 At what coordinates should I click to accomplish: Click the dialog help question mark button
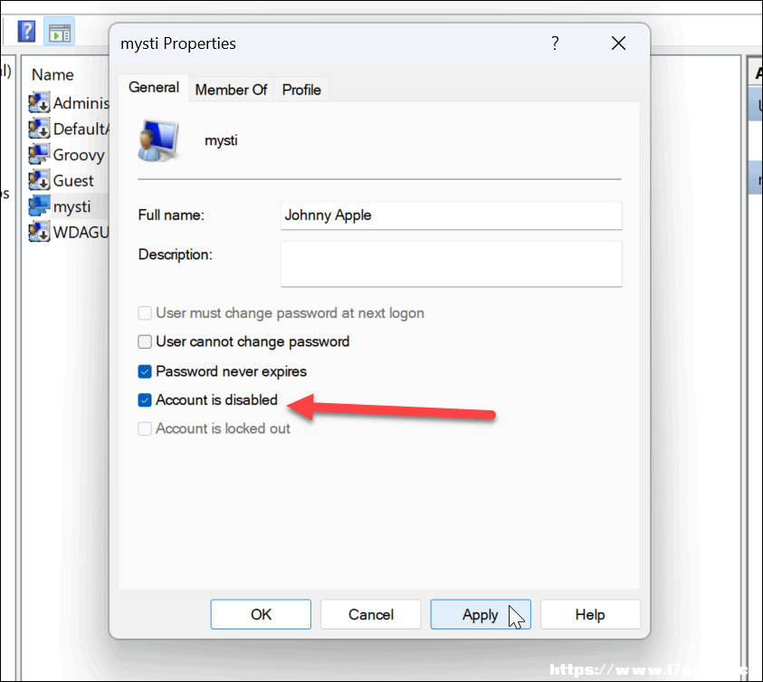point(555,43)
